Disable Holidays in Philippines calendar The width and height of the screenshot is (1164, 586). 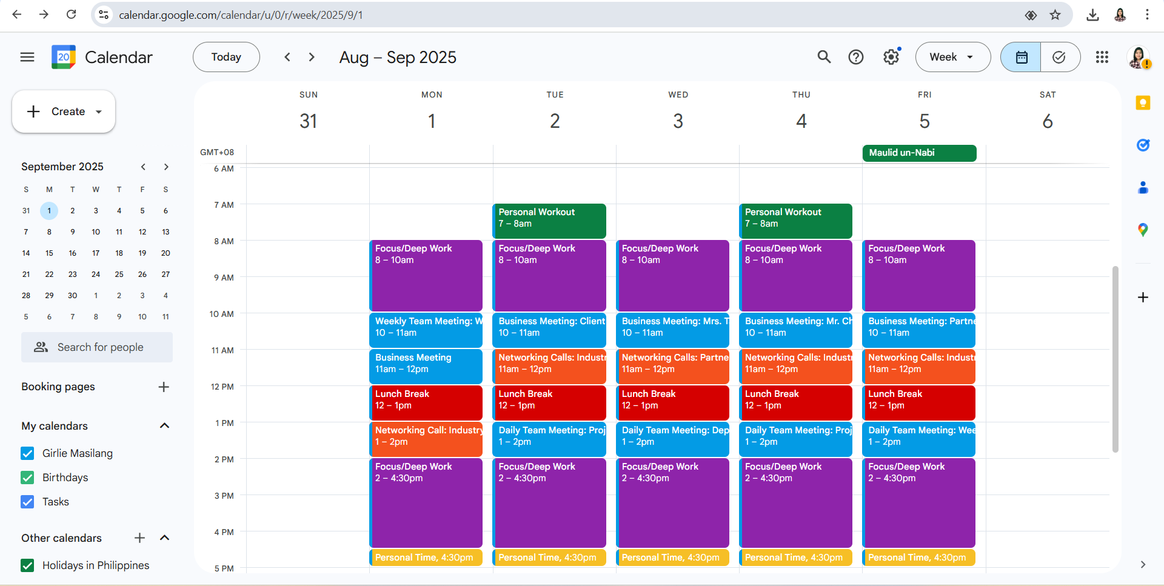[27, 565]
